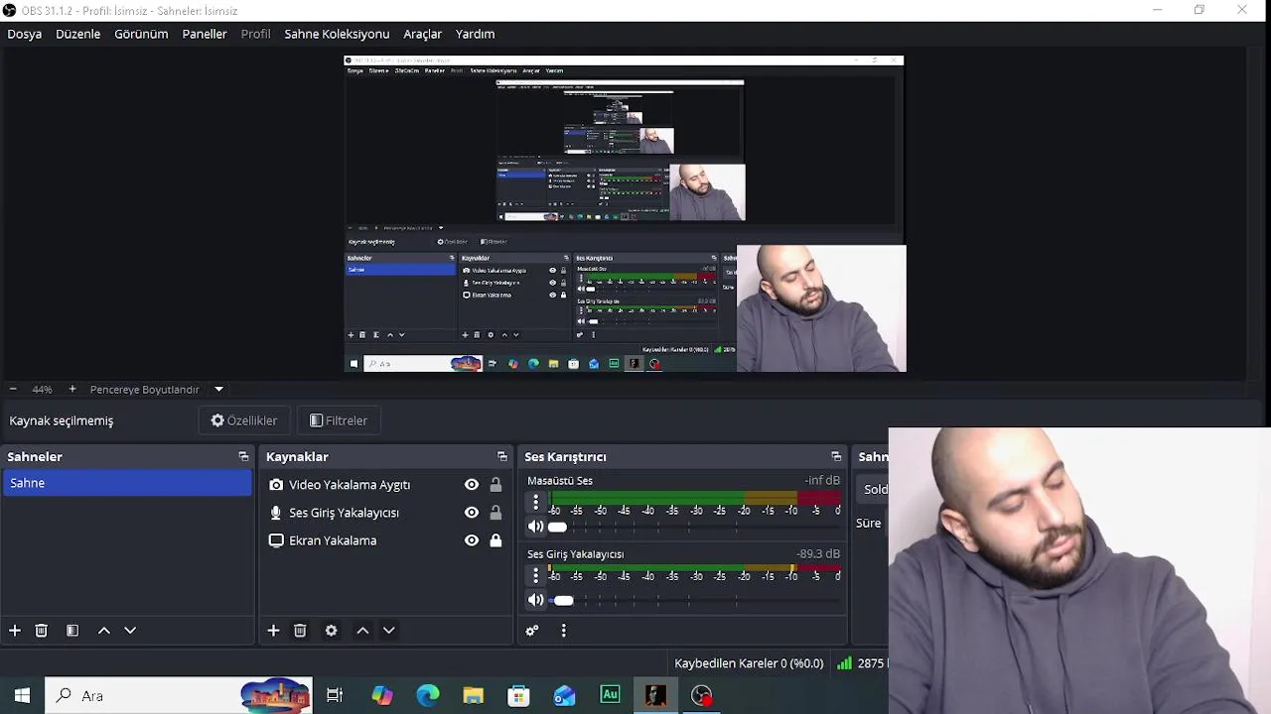Hide Video Yakalama Aygıtı with eye icon
This screenshot has width=1271, height=714.
point(472,485)
